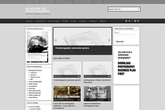Viewport: 165px width, 110px height.
Task: Go to next slide with right arrow
Action: [x=109, y=40]
